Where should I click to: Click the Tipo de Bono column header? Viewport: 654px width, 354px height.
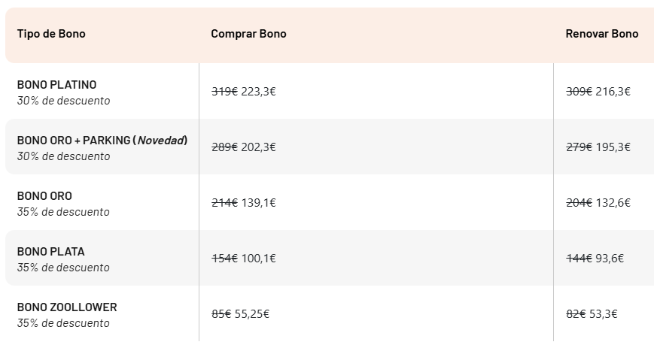click(x=51, y=34)
